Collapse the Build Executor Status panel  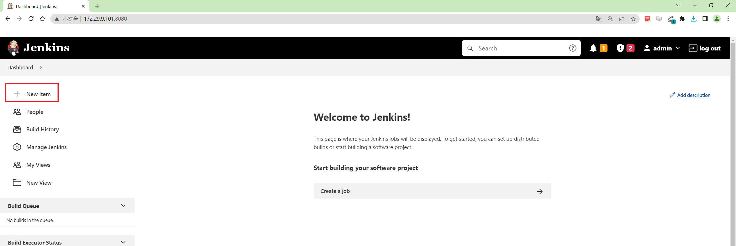123,243
